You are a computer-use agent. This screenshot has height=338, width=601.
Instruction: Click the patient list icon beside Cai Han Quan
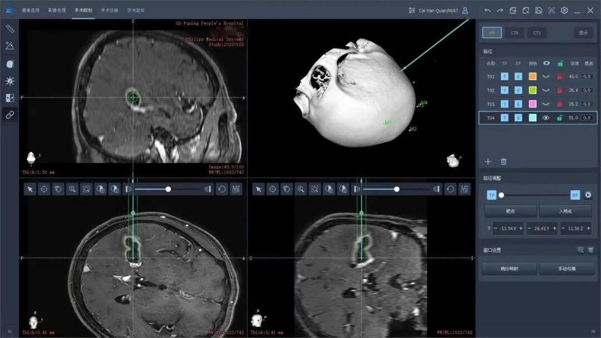click(x=412, y=11)
